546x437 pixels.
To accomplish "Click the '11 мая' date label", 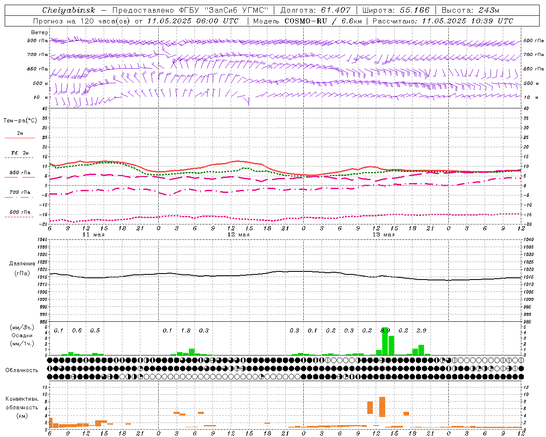I will coord(93,235).
